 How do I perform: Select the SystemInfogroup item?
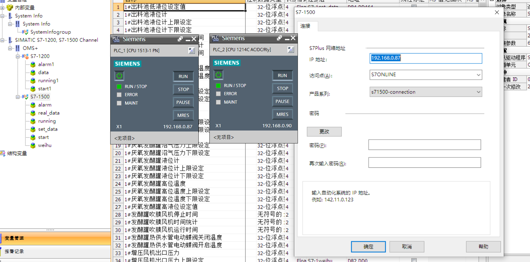50,32
